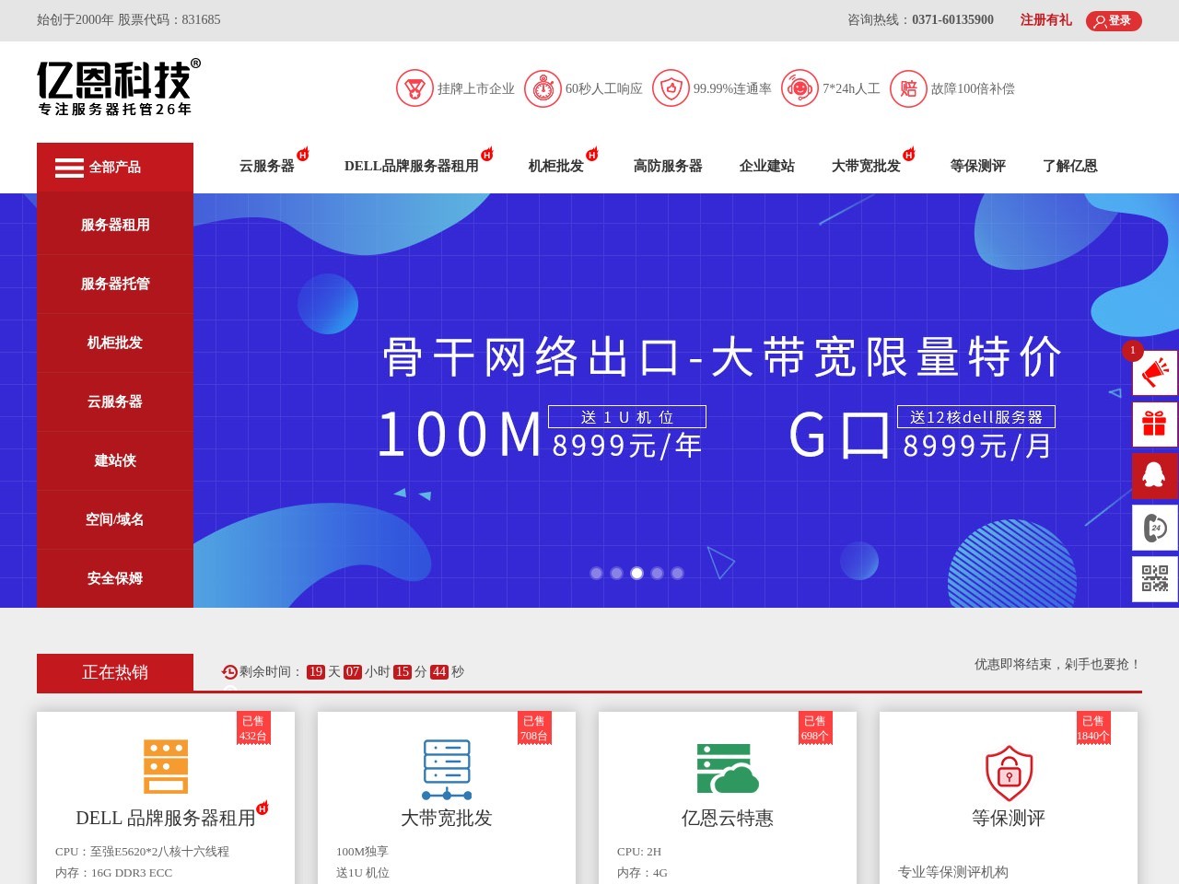1179x884 pixels.
Task: Contact support via the QQ penguin icon
Action: pyautogui.click(x=1155, y=475)
